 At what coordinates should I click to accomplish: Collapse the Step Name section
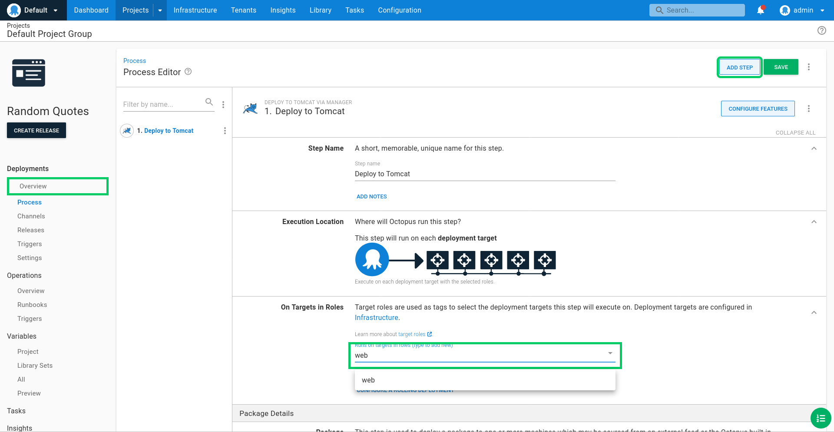tap(814, 148)
